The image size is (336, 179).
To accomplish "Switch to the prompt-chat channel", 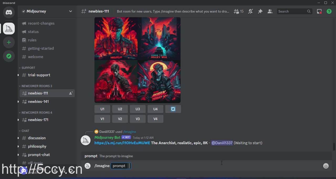I will [39, 155].
